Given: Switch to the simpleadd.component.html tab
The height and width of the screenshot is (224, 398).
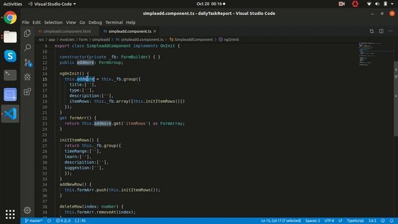Looking at the screenshot, I should [x=67, y=31].
